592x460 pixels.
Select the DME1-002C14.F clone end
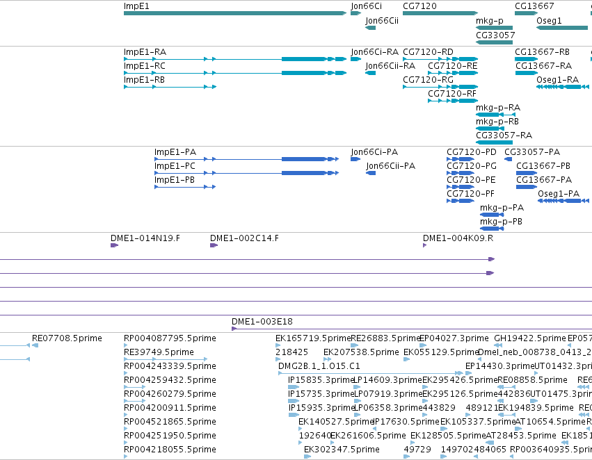214,245
